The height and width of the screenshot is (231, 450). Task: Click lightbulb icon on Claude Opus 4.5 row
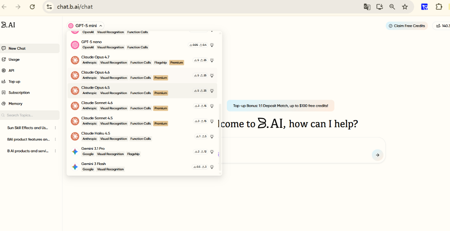tap(212, 91)
